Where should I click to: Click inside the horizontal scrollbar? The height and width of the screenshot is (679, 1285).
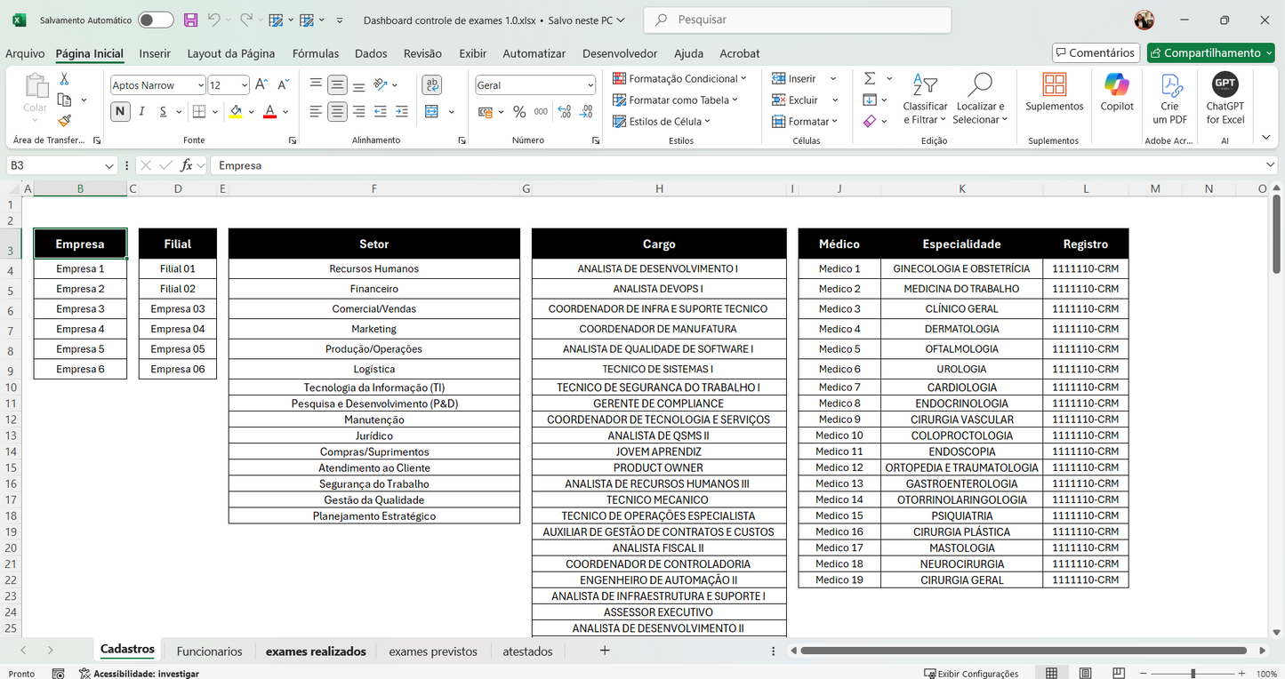[x=1023, y=651]
